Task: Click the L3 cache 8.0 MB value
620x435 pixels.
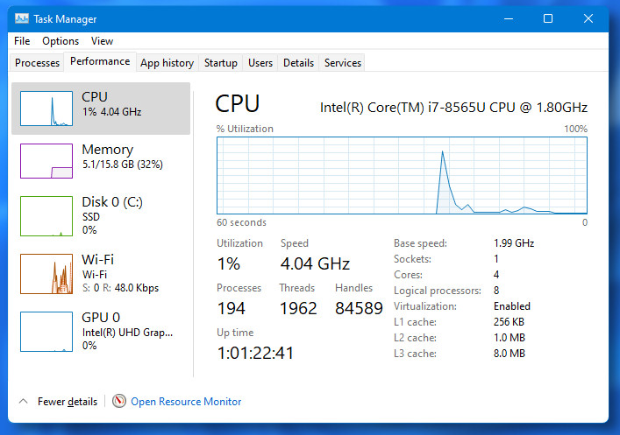Action: (509, 354)
